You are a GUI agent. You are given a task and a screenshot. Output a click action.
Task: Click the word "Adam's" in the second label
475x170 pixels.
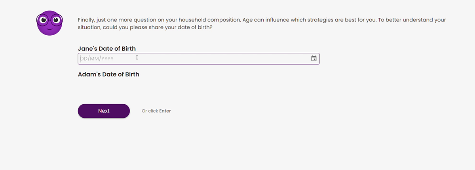(89, 74)
